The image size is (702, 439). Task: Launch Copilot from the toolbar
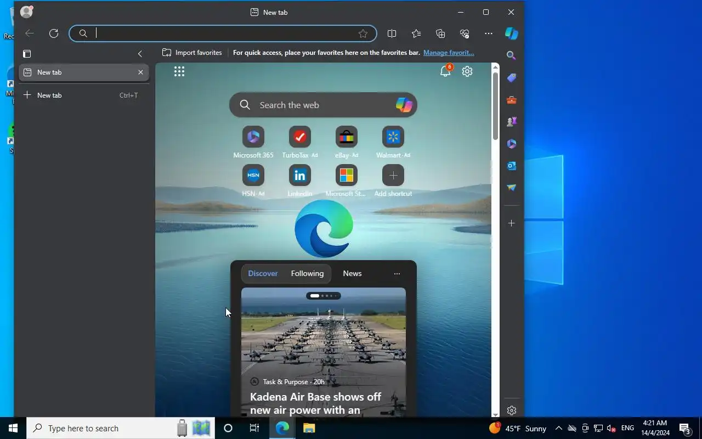coord(511,33)
